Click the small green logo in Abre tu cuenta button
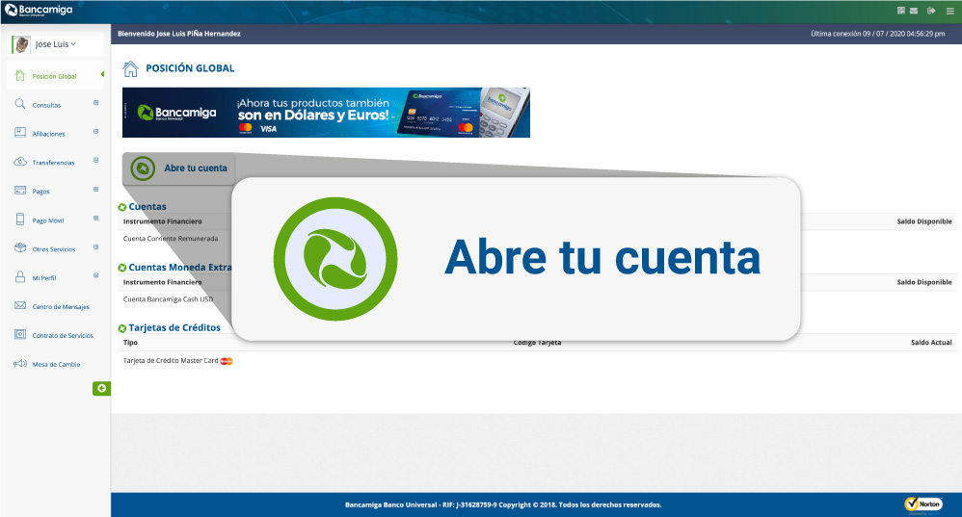Screen dimensions: 962x517 coord(143,168)
